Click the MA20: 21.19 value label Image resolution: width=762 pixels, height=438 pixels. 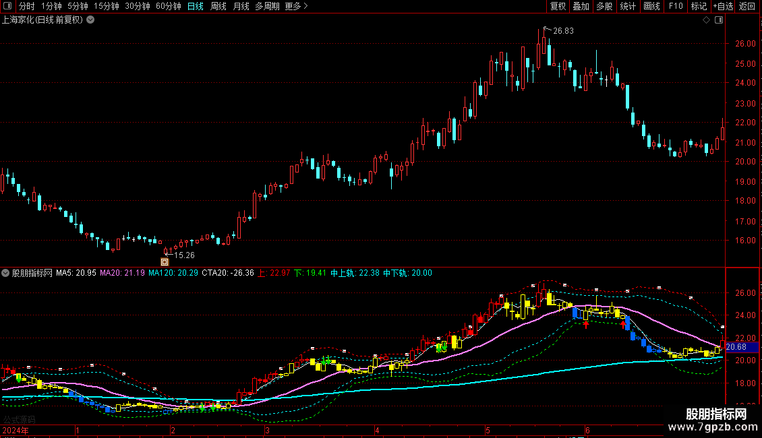point(123,273)
